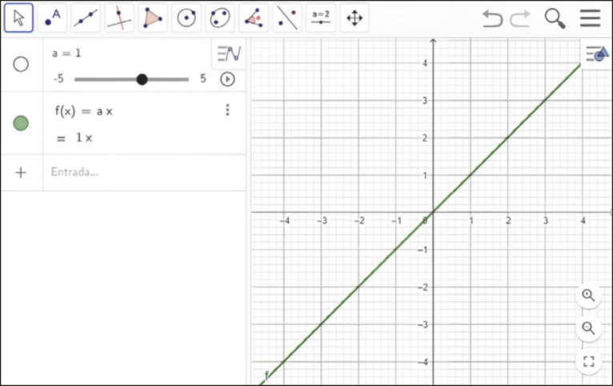Click the slider maximum value 5
This screenshot has width=613, height=386.
tap(203, 78)
